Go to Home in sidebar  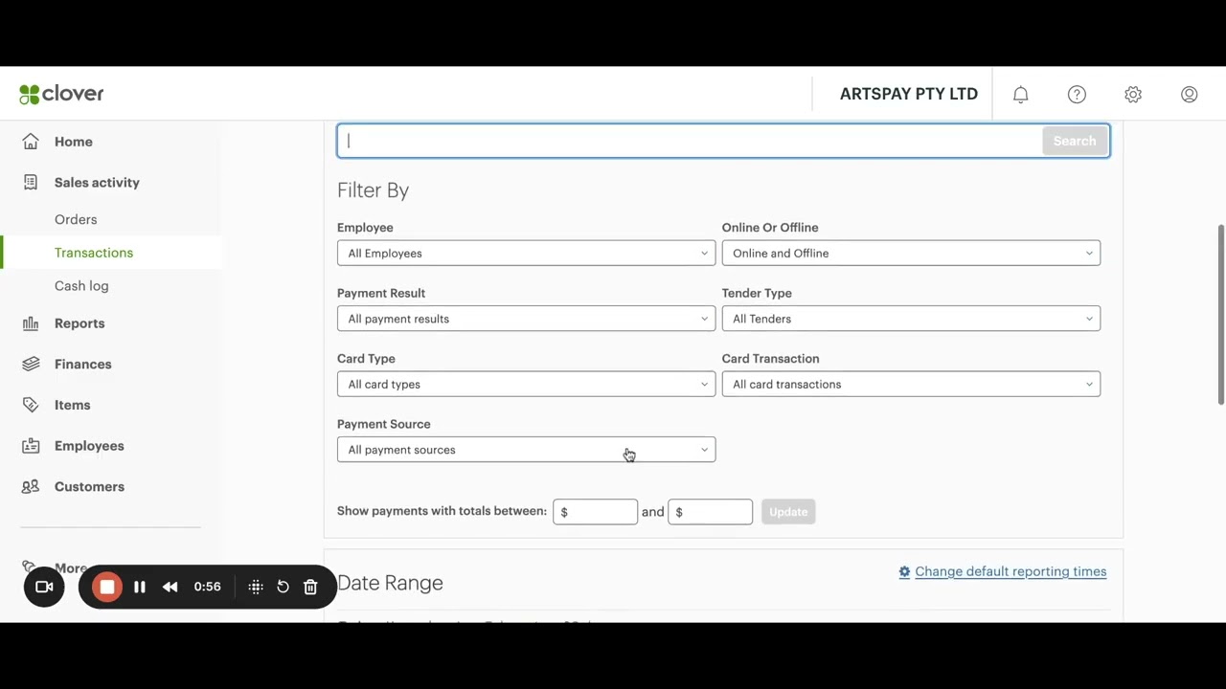(74, 142)
